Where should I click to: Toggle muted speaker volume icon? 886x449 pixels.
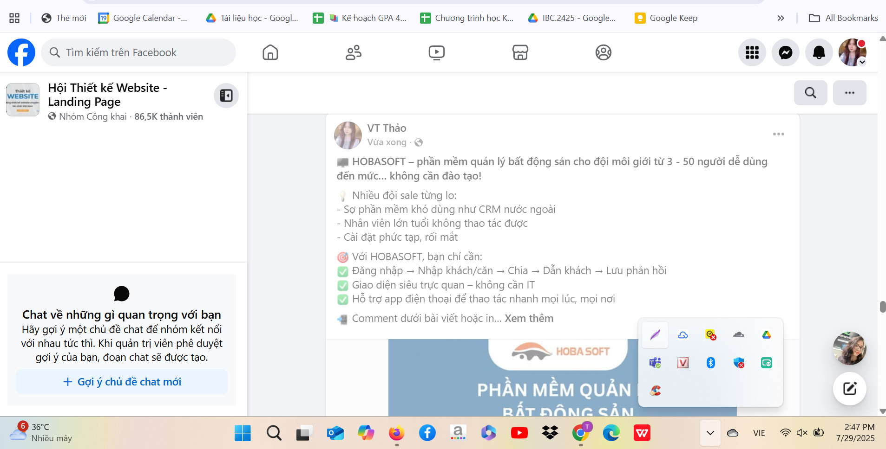tap(801, 433)
